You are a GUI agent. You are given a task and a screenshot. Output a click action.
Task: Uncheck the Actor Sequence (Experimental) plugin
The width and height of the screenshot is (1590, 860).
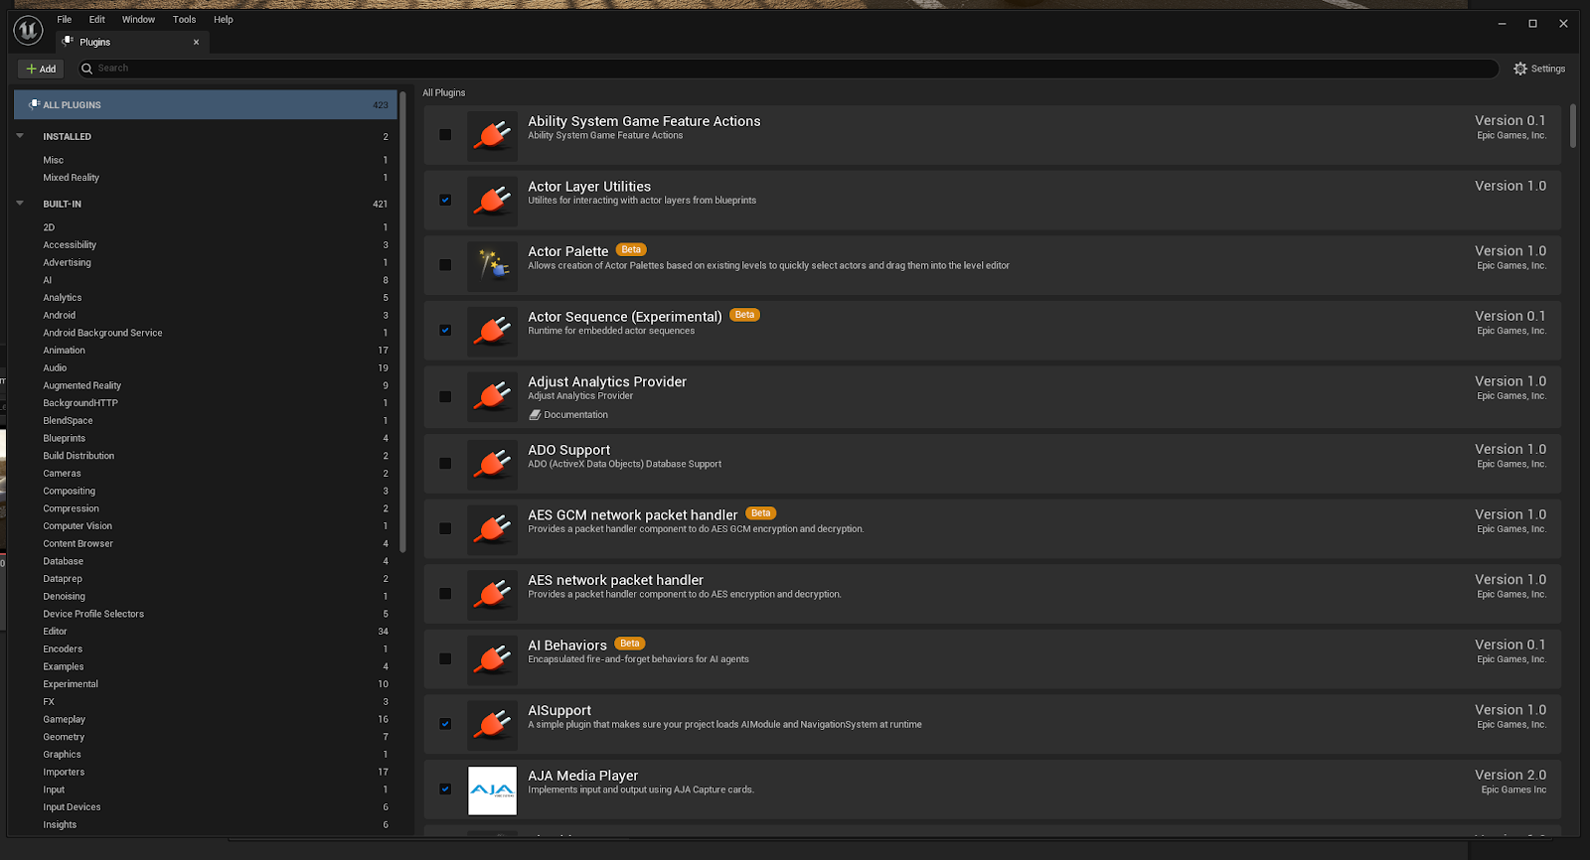pyautogui.click(x=445, y=331)
